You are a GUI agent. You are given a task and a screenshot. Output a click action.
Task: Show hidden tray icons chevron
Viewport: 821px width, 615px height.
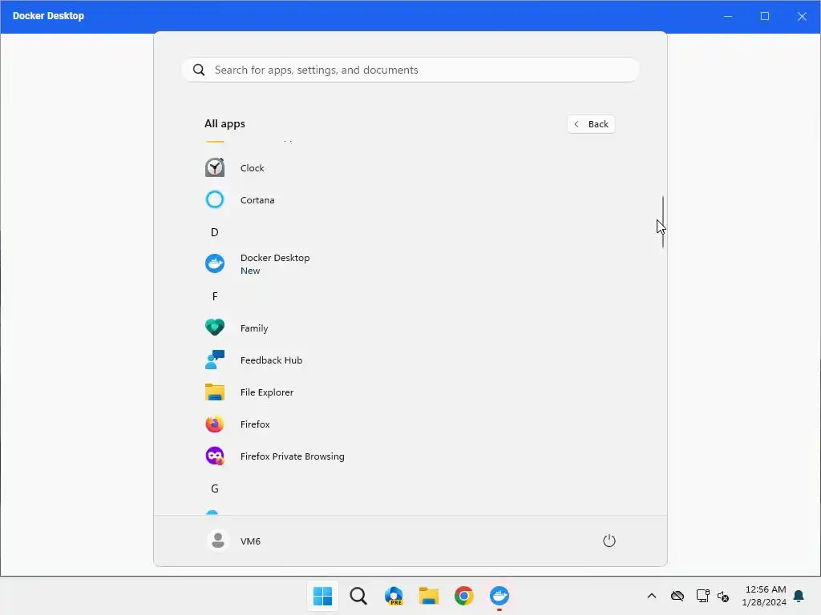[x=652, y=596]
